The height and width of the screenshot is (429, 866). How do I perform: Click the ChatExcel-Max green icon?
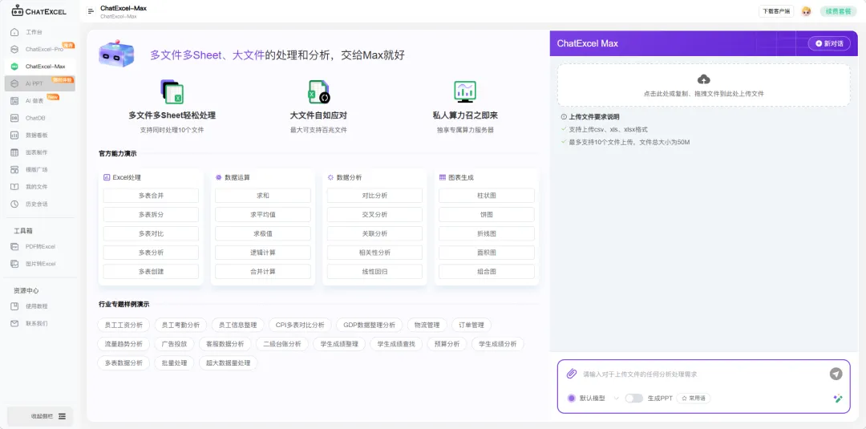[15, 67]
